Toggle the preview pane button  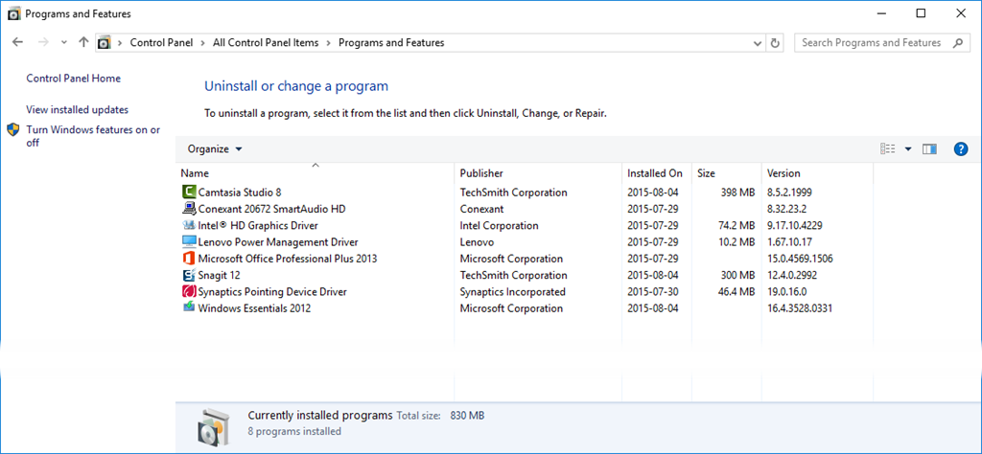click(928, 149)
